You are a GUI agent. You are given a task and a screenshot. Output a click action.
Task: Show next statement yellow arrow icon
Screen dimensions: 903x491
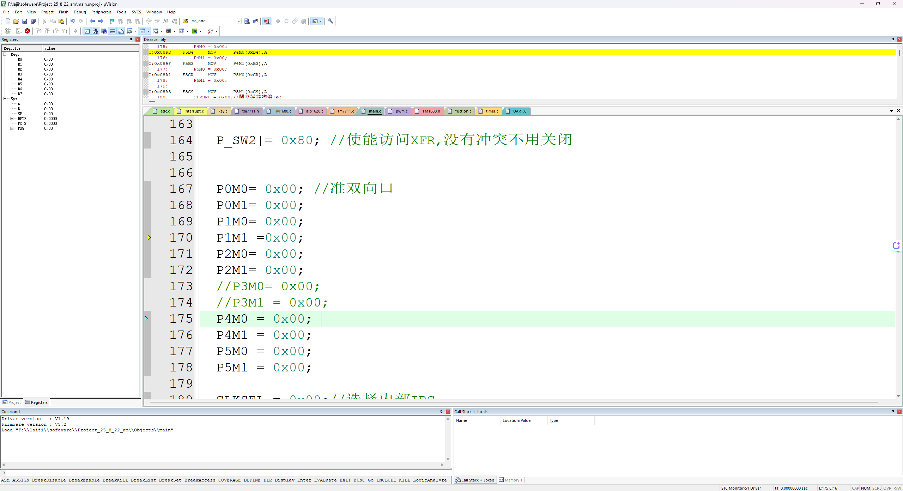[x=75, y=31]
